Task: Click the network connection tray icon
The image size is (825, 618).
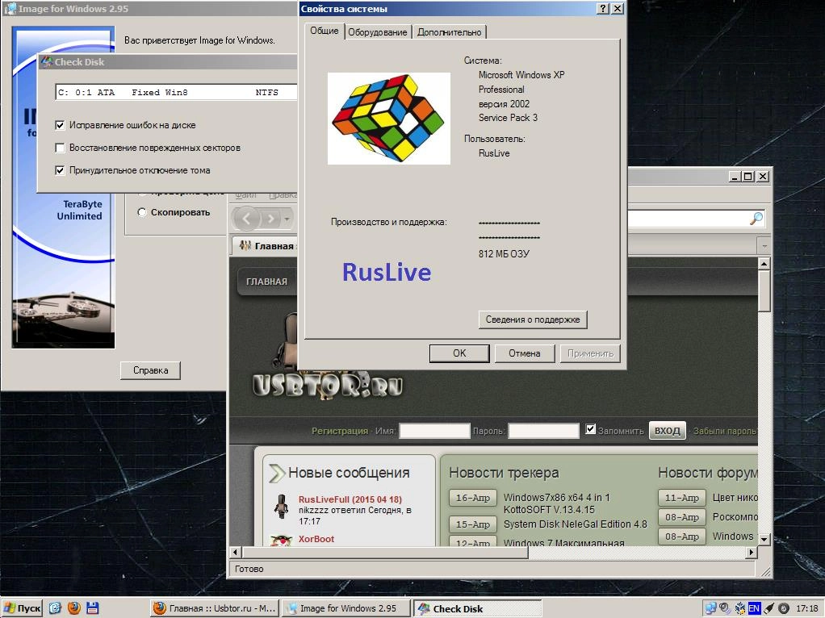Action: [x=710, y=608]
